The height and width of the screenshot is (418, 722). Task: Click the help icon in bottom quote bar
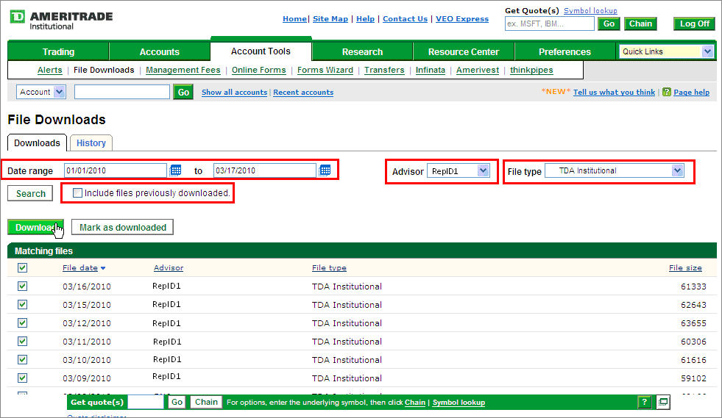(644, 402)
